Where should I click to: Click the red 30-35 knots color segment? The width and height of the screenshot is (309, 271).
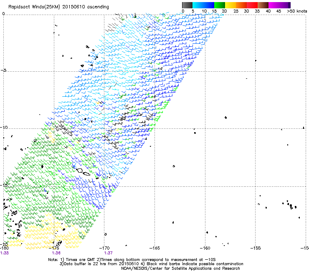(x=252, y=5)
